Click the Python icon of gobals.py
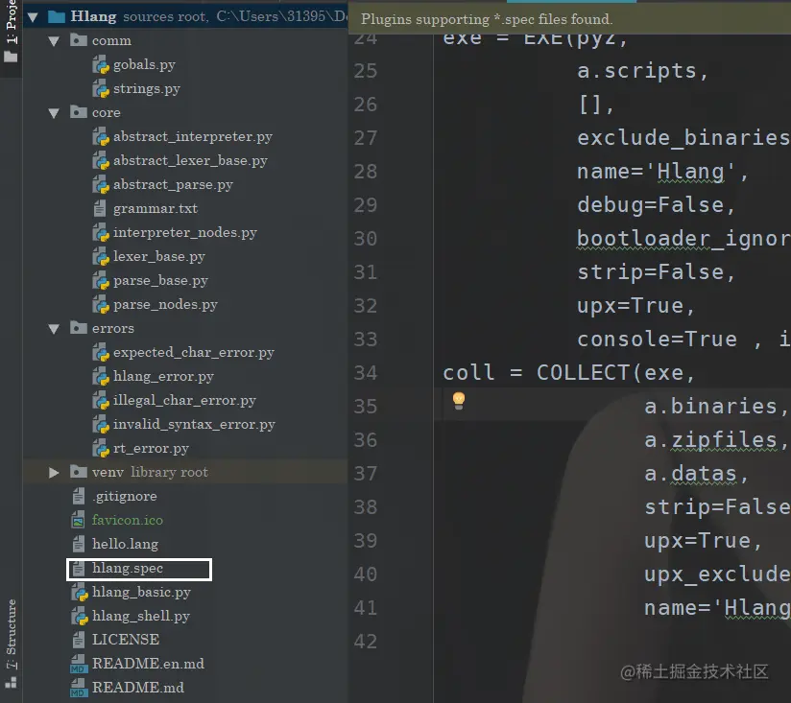791x703 pixels. point(101,65)
